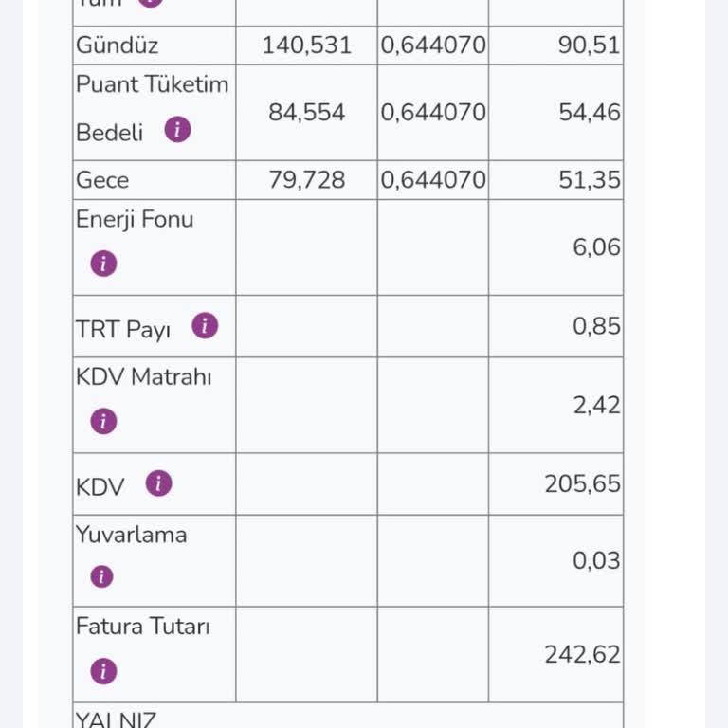
Task: Open the info icon next to KDV
Action: 159,483
